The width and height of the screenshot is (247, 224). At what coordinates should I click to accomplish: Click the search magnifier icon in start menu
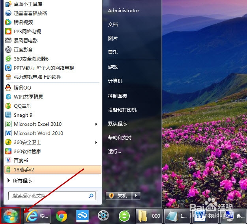tap(91, 196)
